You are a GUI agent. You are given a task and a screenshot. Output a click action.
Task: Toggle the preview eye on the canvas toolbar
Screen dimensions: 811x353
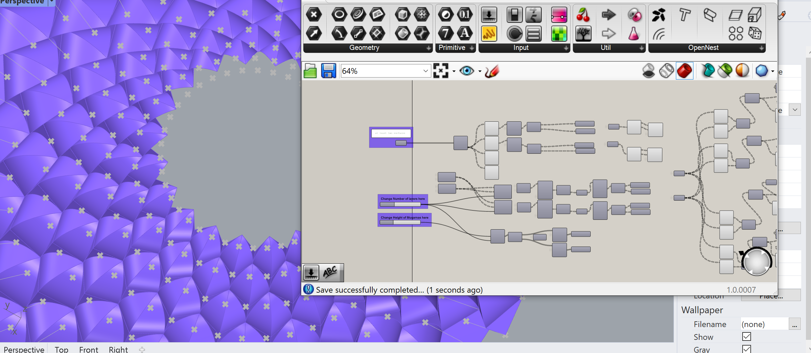[467, 71]
